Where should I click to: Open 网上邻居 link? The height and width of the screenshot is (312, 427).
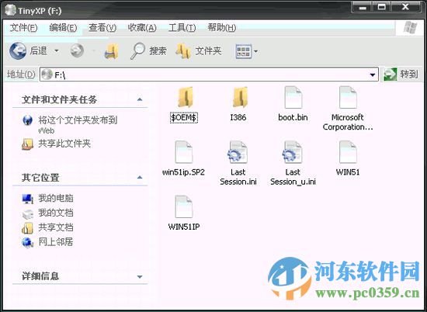point(56,241)
